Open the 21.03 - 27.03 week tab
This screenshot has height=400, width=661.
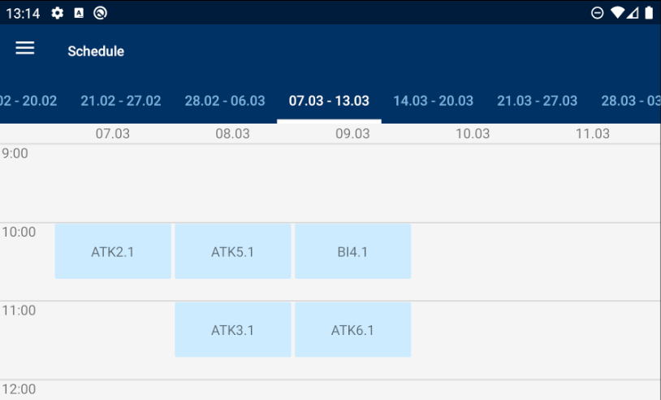537,101
